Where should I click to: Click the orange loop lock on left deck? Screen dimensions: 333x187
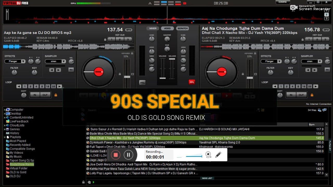pos(56,95)
